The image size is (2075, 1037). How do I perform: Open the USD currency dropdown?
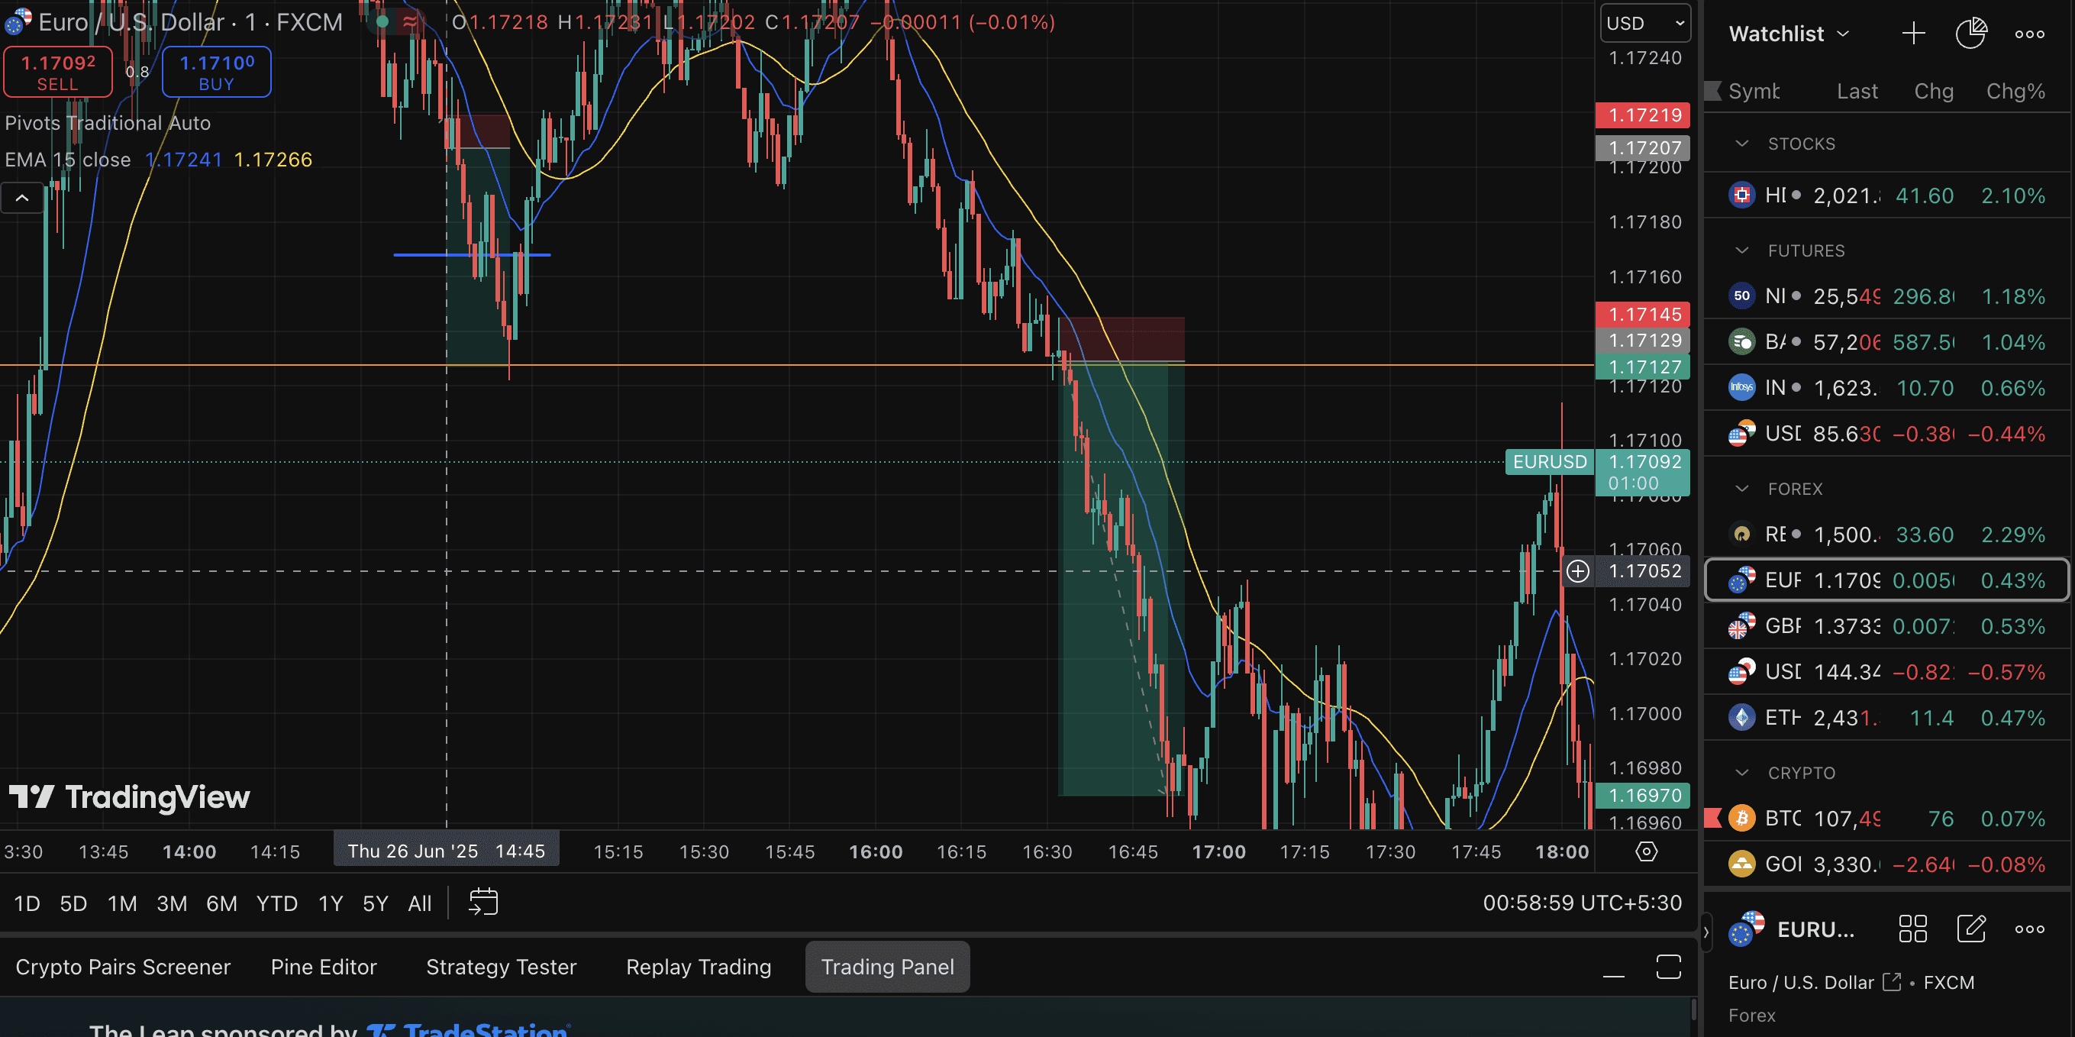coord(1645,24)
